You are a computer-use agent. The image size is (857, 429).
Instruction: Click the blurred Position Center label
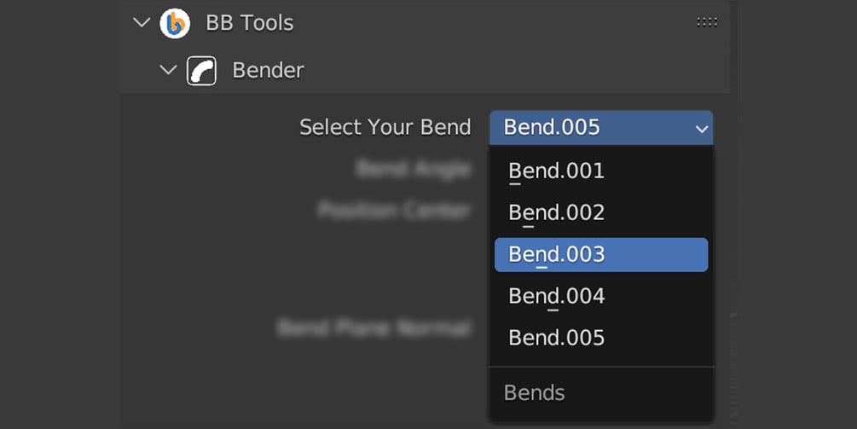394,210
